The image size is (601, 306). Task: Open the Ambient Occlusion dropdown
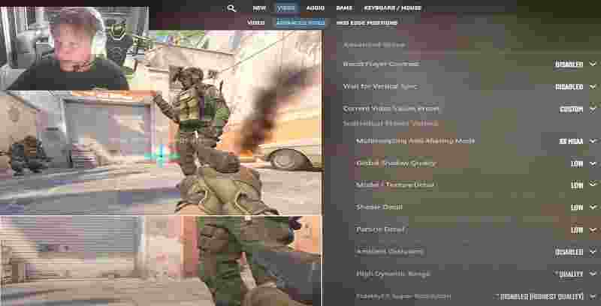pyautogui.click(x=575, y=252)
